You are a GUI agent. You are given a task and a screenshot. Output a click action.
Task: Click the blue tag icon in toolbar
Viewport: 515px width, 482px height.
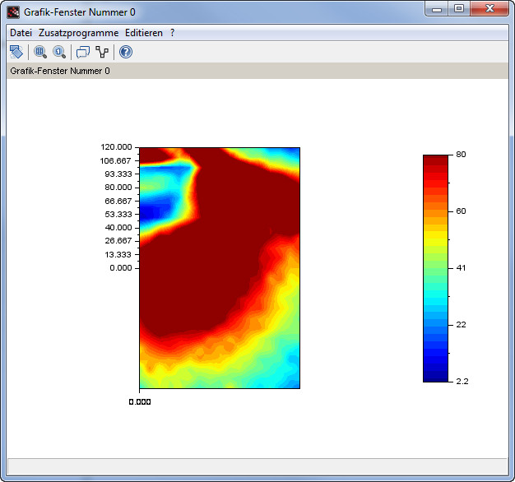point(16,52)
